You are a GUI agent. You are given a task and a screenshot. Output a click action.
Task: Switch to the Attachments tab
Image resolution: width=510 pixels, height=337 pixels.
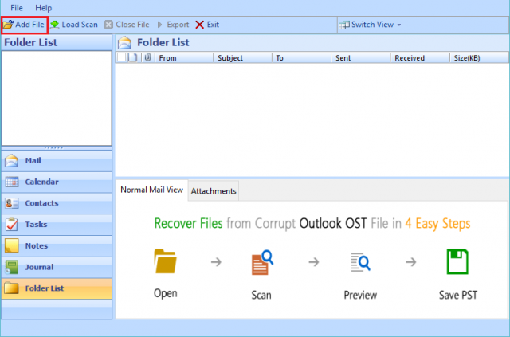[214, 191]
